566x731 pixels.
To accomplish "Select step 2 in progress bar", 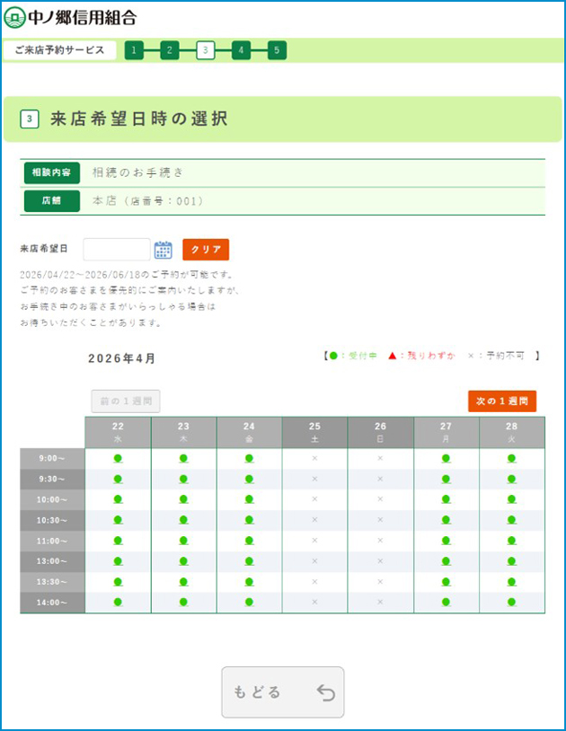I will pos(170,50).
